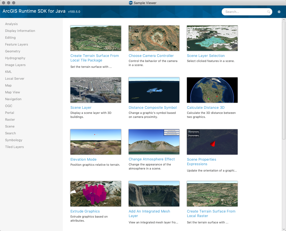Open the Feature Layers category
The image size is (286, 231).
[17, 45]
